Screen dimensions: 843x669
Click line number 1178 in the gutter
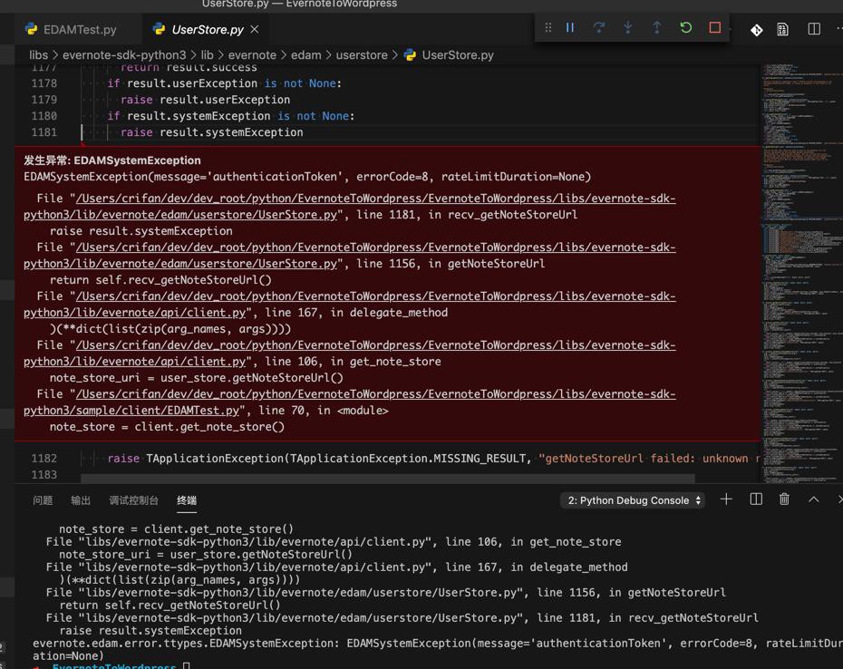tap(44, 83)
